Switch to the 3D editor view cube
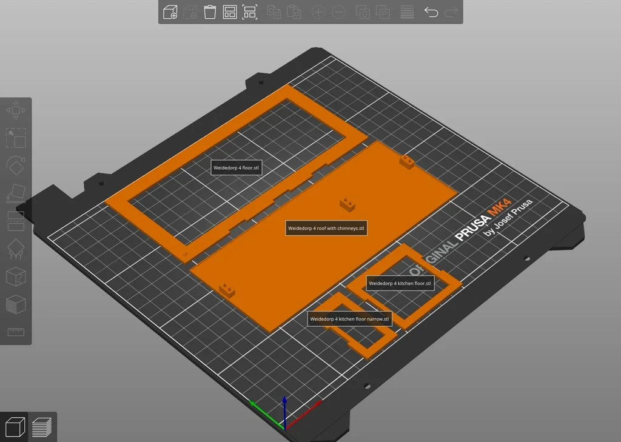The image size is (621, 442). pos(15,427)
